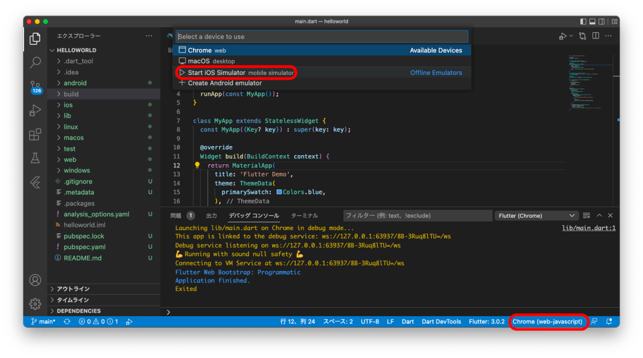
Task: Click Chrome (web-javascript) device in status bar
Action: (x=547, y=322)
